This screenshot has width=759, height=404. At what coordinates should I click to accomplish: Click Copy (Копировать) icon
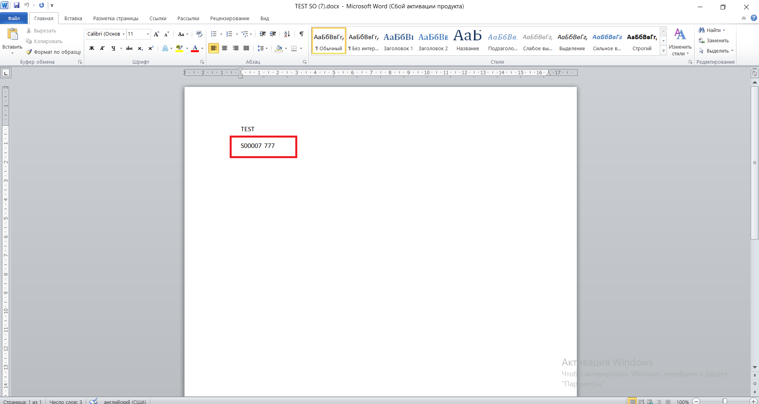click(29, 41)
